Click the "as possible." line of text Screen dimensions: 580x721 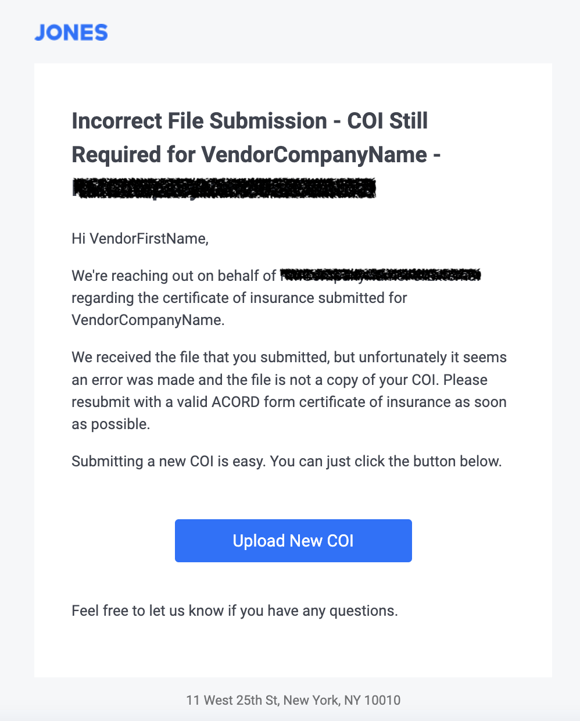[x=110, y=424]
